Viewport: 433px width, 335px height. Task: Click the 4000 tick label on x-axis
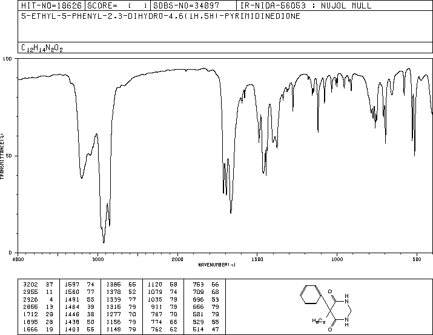pos(18,259)
